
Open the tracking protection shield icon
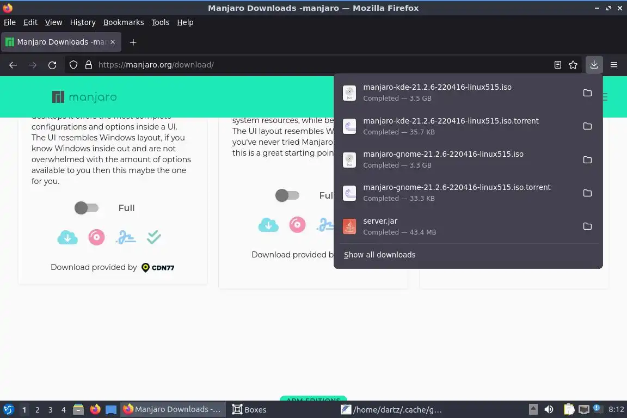point(73,65)
